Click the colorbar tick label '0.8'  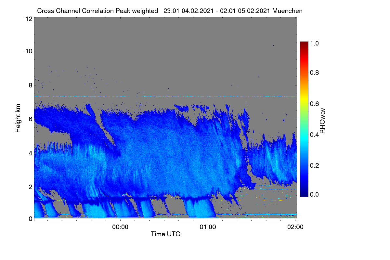[x=315, y=73]
